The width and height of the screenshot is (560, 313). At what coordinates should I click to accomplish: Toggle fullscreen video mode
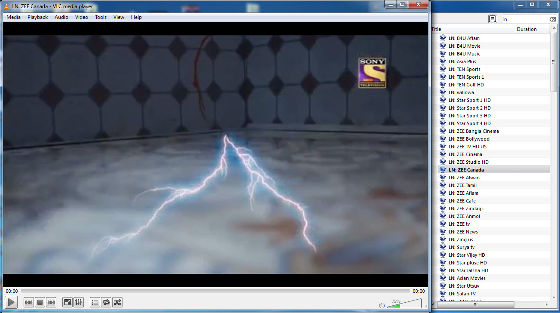67,303
